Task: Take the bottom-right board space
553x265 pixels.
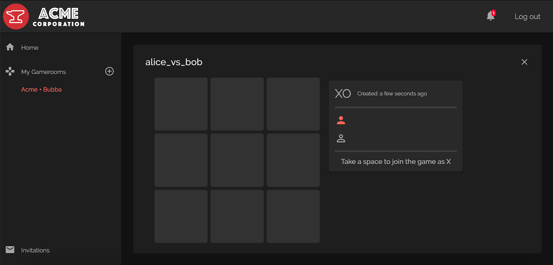Action: click(293, 216)
